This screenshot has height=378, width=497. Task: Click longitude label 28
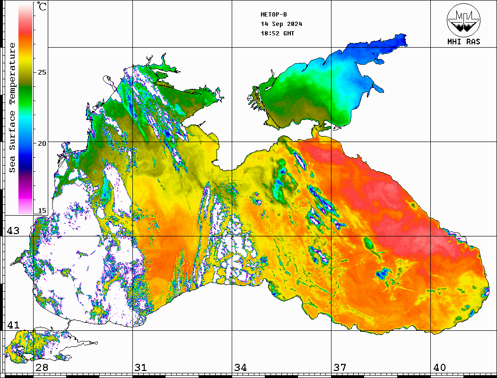tap(42, 367)
